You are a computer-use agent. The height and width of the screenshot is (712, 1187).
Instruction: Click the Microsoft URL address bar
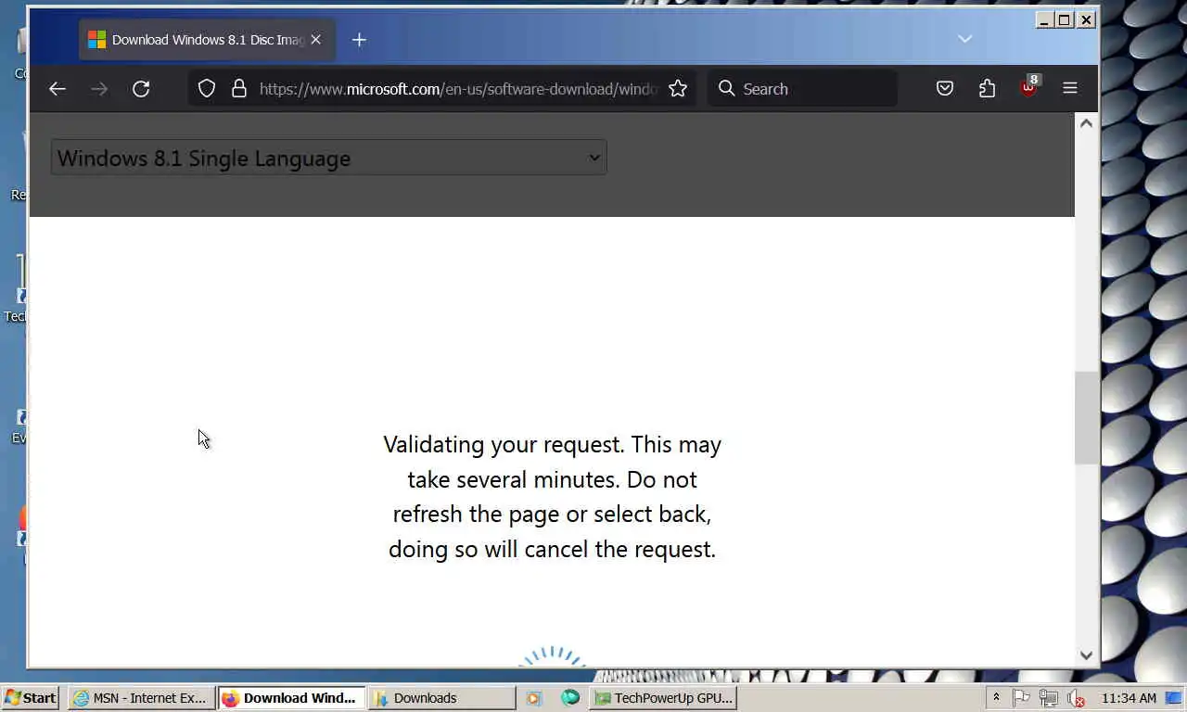(x=459, y=89)
